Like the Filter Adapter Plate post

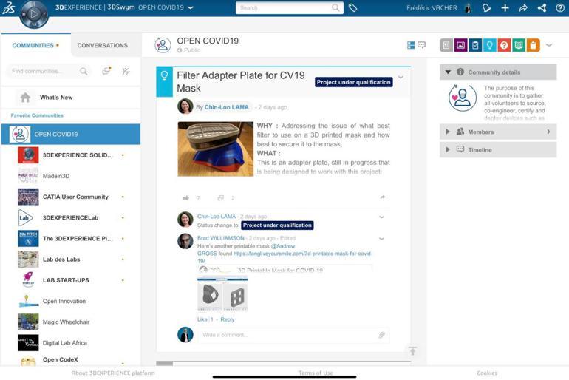point(186,198)
